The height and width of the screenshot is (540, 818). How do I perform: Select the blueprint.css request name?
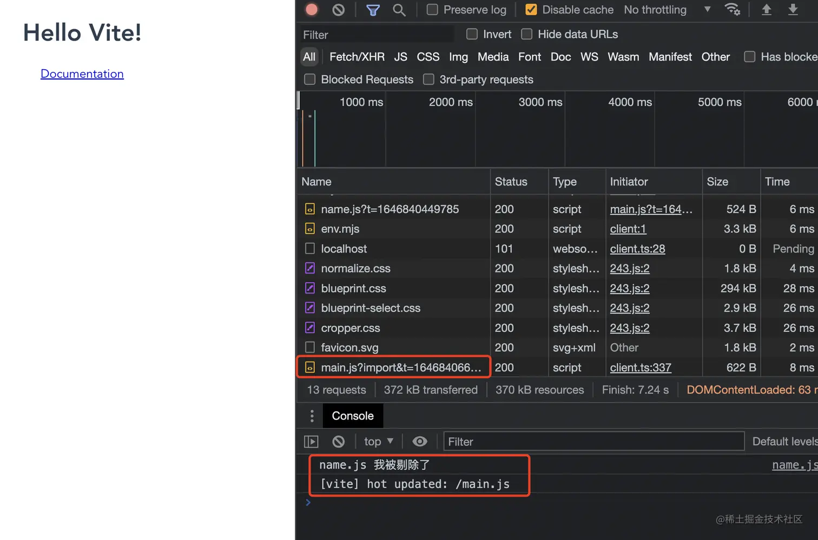pos(354,289)
